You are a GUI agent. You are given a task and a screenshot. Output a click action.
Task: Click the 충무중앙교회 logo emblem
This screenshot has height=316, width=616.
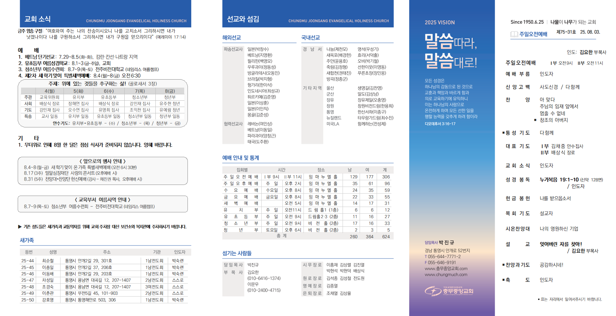pos(433,291)
